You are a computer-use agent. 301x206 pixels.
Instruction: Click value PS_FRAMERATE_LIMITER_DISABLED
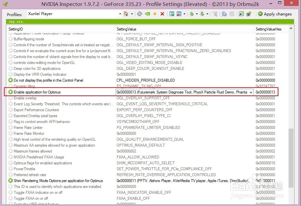click(x=148, y=128)
